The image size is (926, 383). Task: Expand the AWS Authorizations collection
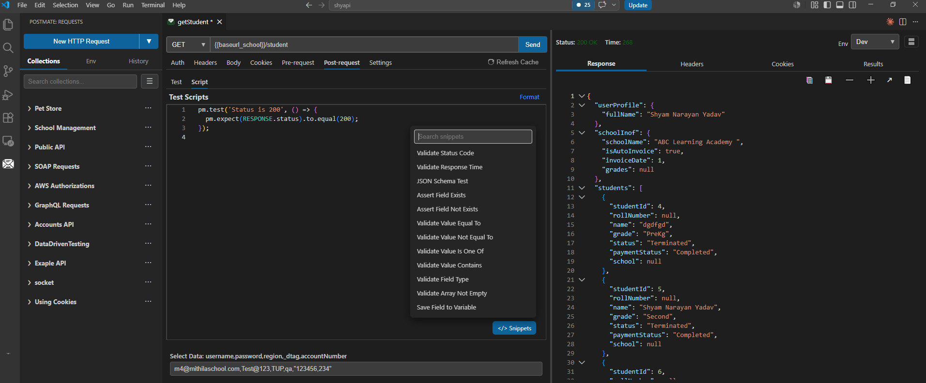click(30, 186)
